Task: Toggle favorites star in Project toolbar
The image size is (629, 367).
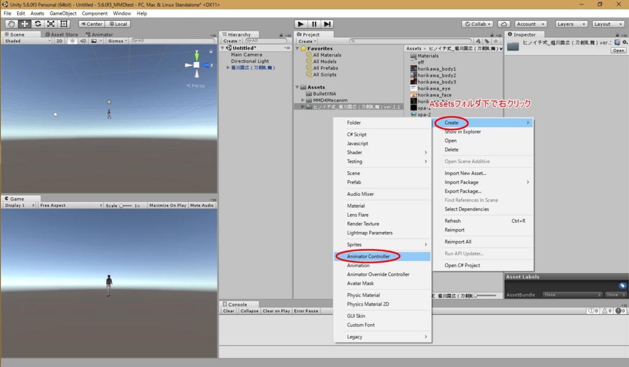Action: coord(496,41)
